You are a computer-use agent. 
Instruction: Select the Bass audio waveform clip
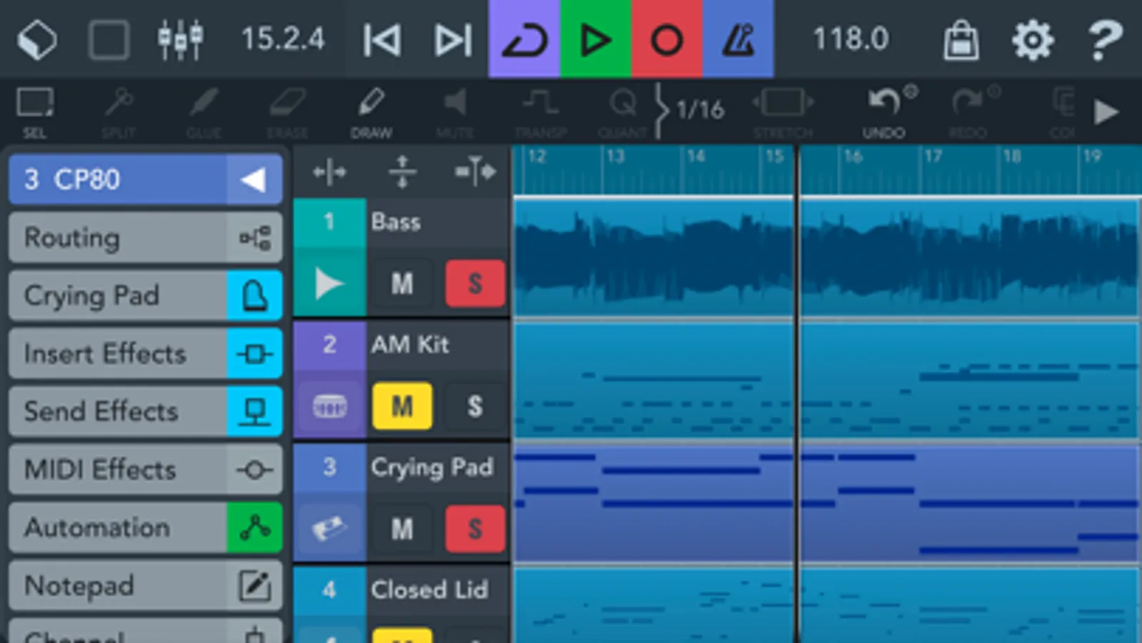[826, 259]
